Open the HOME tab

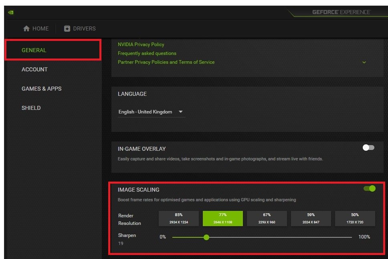click(36, 28)
